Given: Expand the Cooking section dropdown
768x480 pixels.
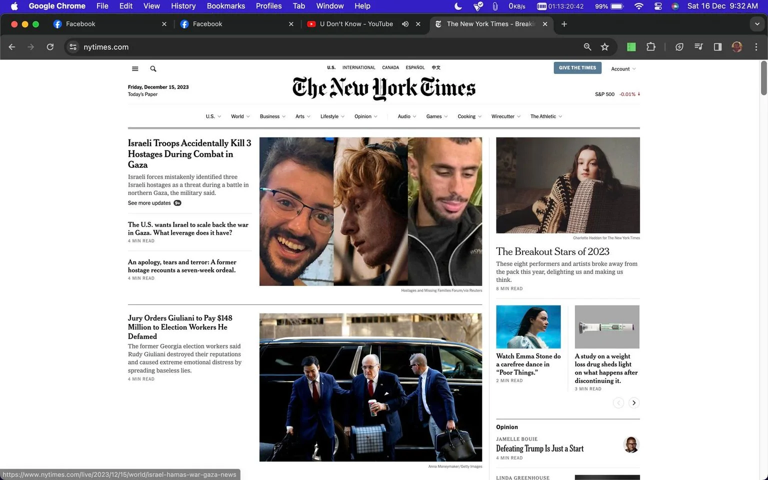Looking at the screenshot, I should click(469, 116).
